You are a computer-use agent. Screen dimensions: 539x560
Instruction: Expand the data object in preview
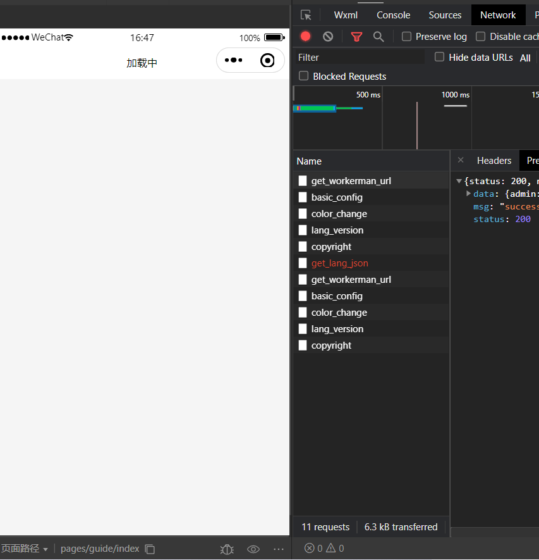[x=468, y=194]
